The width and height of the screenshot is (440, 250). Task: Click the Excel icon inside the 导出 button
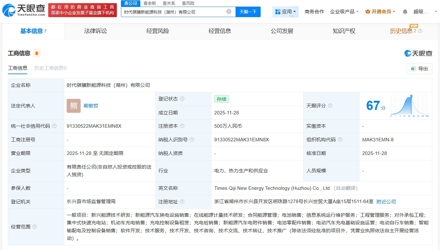click(x=413, y=68)
